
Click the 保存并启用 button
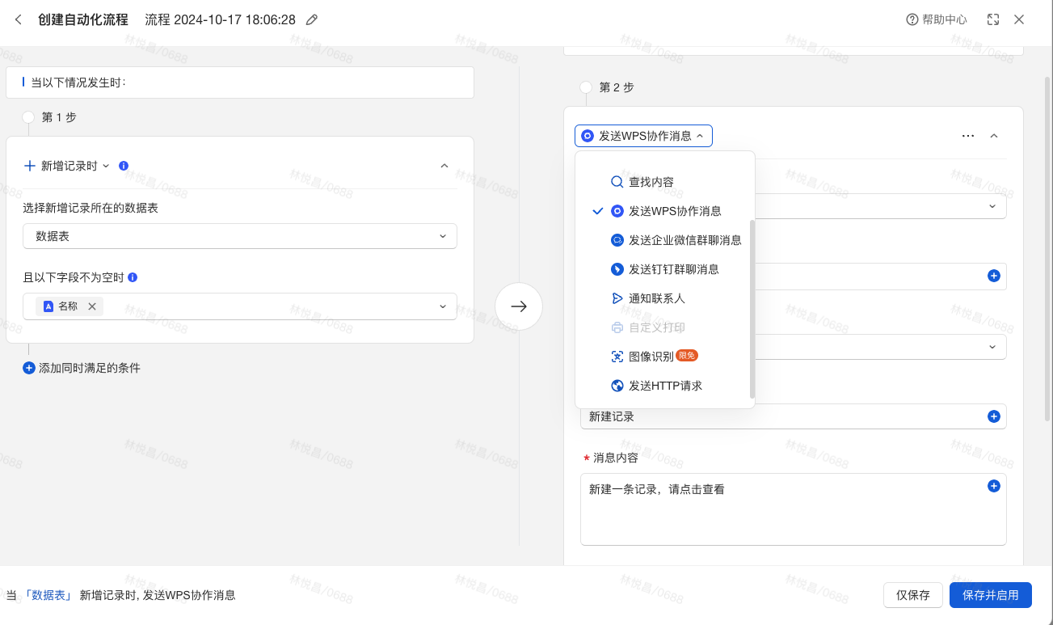991,595
